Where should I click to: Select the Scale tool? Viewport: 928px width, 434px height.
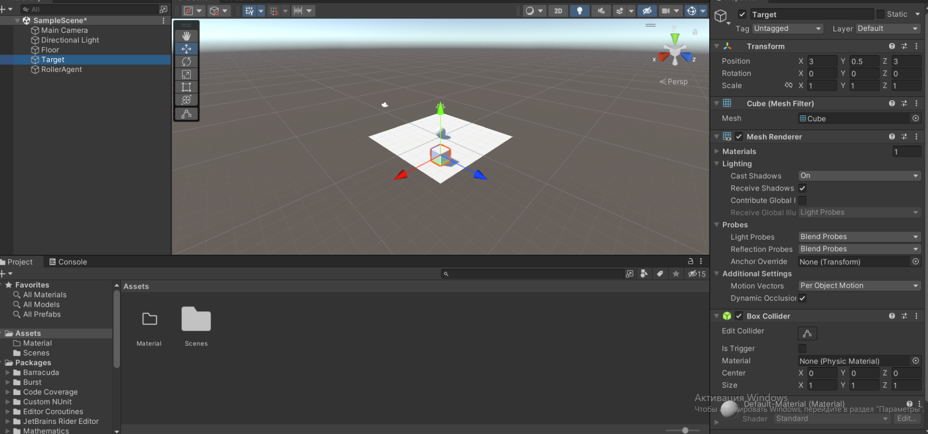coord(186,74)
